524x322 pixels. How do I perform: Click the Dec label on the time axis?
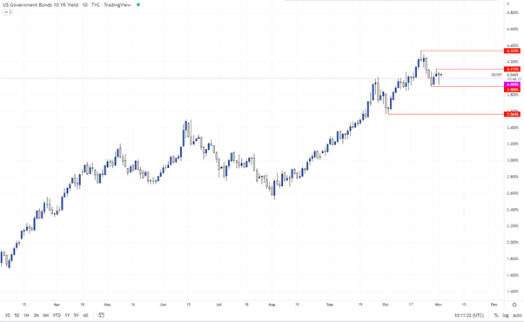coord(494,305)
